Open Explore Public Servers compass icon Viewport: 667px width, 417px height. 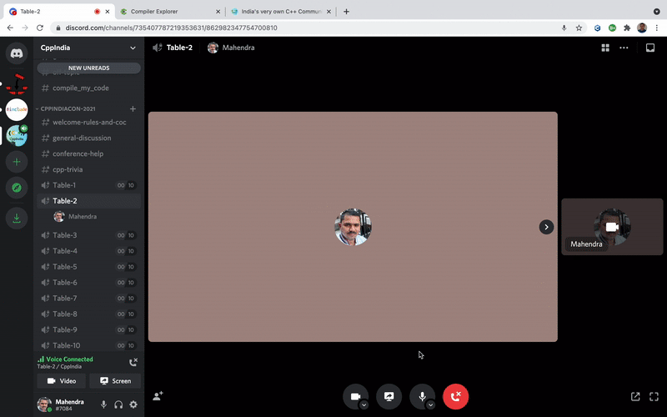tap(17, 188)
